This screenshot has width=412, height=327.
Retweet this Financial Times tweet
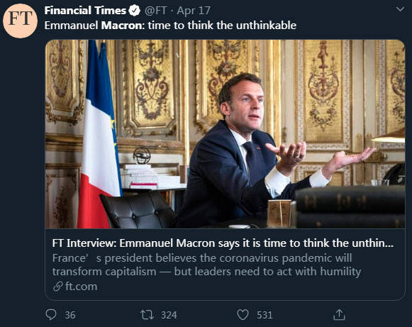tap(147, 315)
